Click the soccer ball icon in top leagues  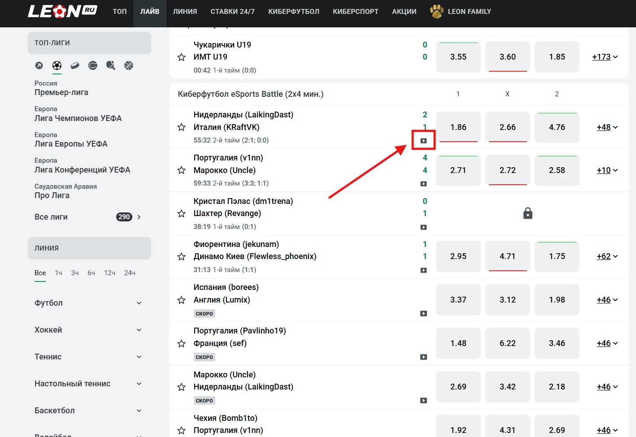tap(57, 66)
